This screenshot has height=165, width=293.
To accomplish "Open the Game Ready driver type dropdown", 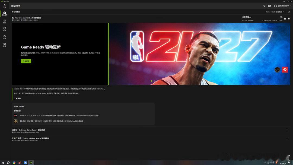I will coord(275,12).
